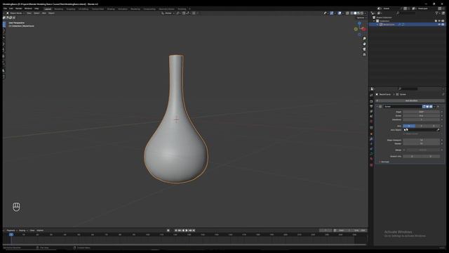The height and width of the screenshot is (253, 449).
Task: Open the Texture properties tab
Action: pos(371,165)
